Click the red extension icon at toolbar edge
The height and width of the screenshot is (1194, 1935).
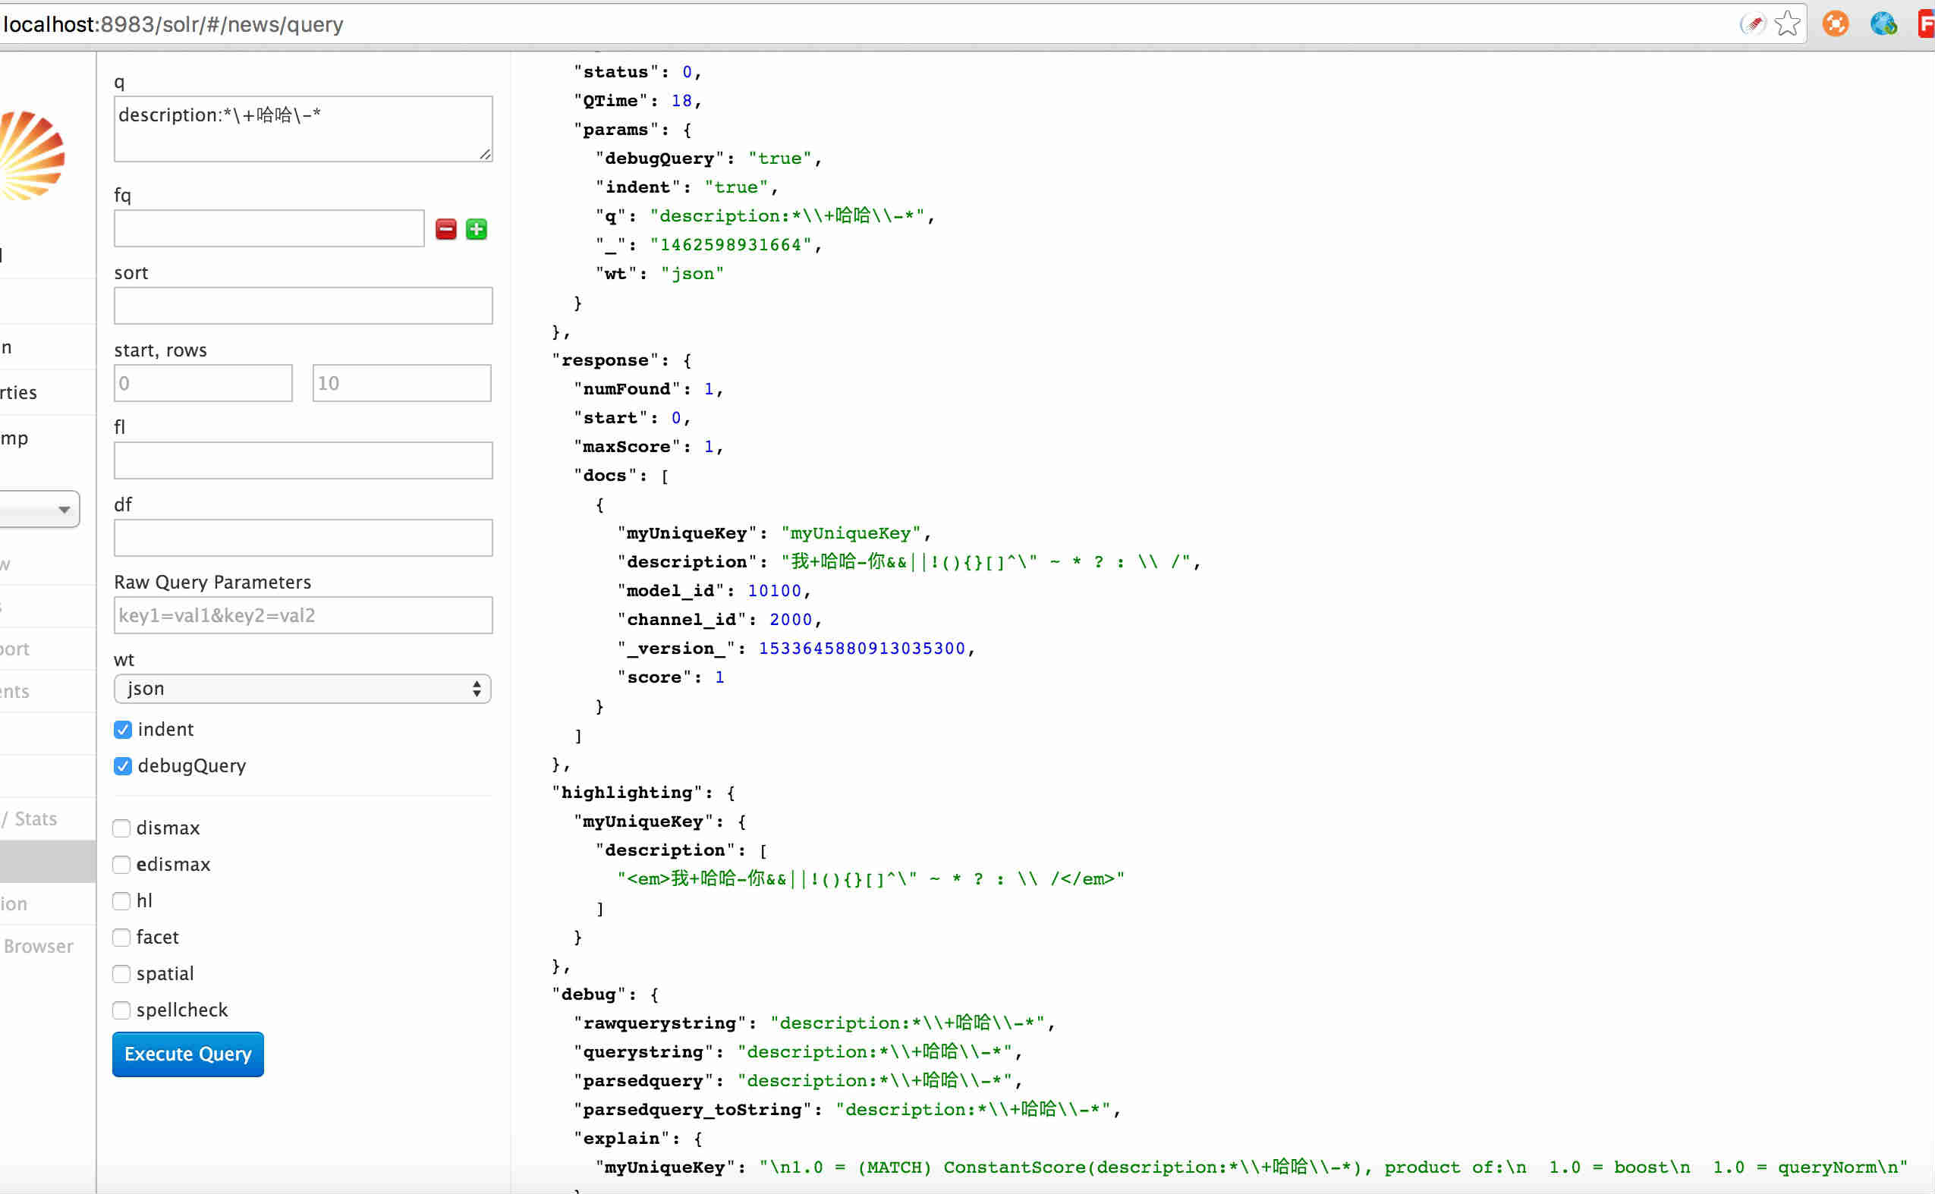(1927, 24)
